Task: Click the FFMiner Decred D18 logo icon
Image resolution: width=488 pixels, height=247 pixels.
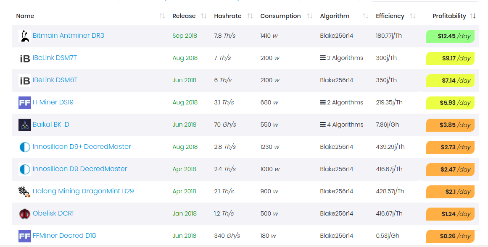Action: 24,236
